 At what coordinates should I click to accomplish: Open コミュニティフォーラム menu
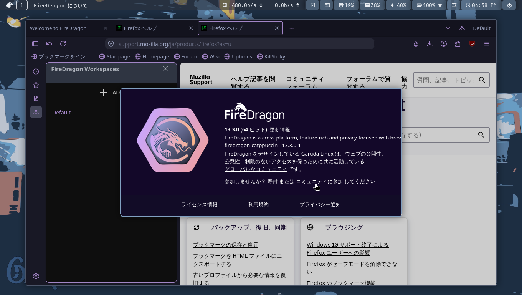coord(305,82)
